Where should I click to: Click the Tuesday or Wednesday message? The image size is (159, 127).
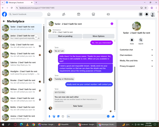[x=64, y=79]
